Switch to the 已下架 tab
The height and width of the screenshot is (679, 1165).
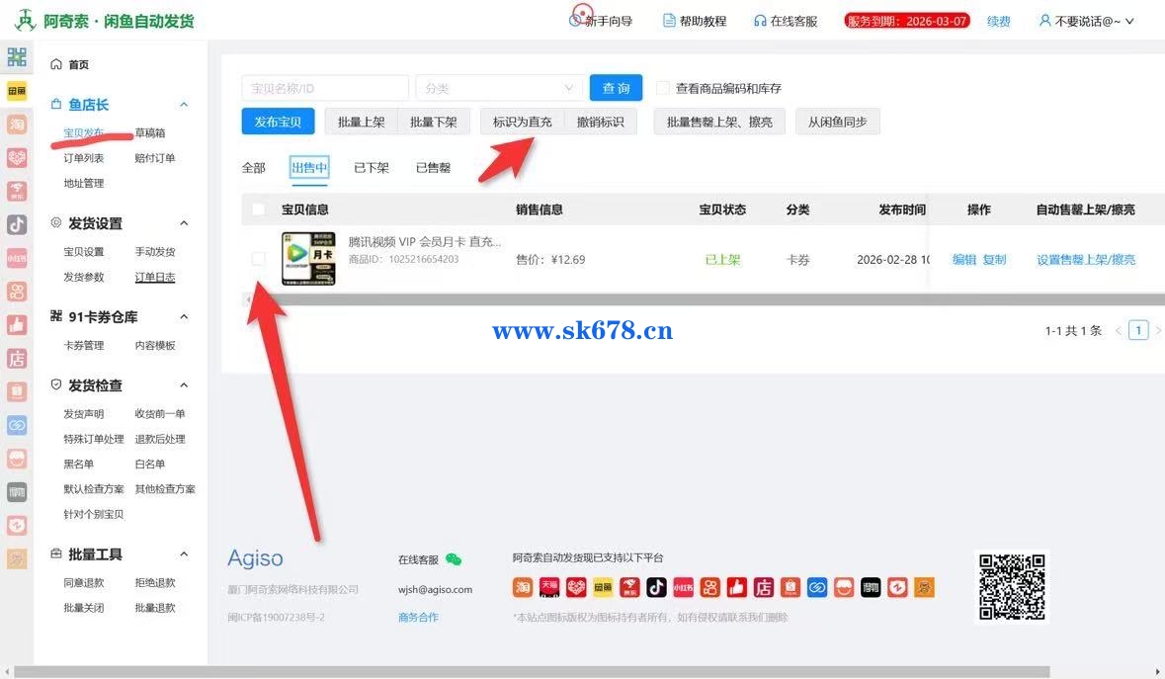click(x=372, y=168)
